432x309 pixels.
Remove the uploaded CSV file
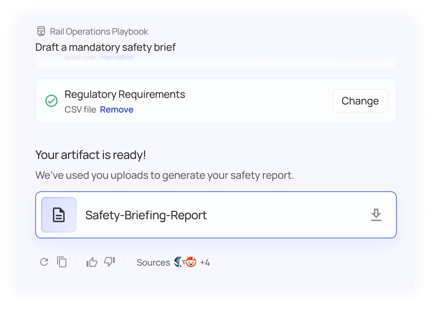pyautogui.click(x=116, y=109)
